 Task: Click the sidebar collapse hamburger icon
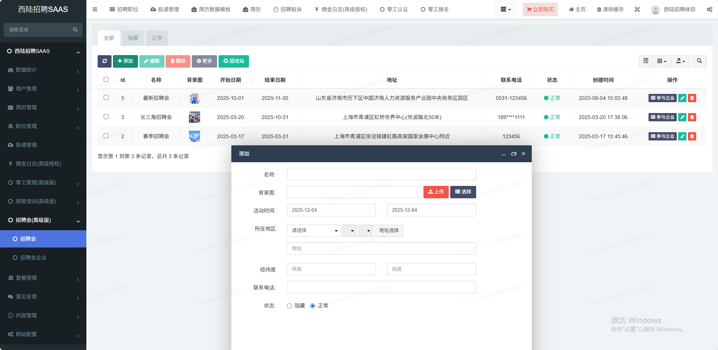point(95,9)
